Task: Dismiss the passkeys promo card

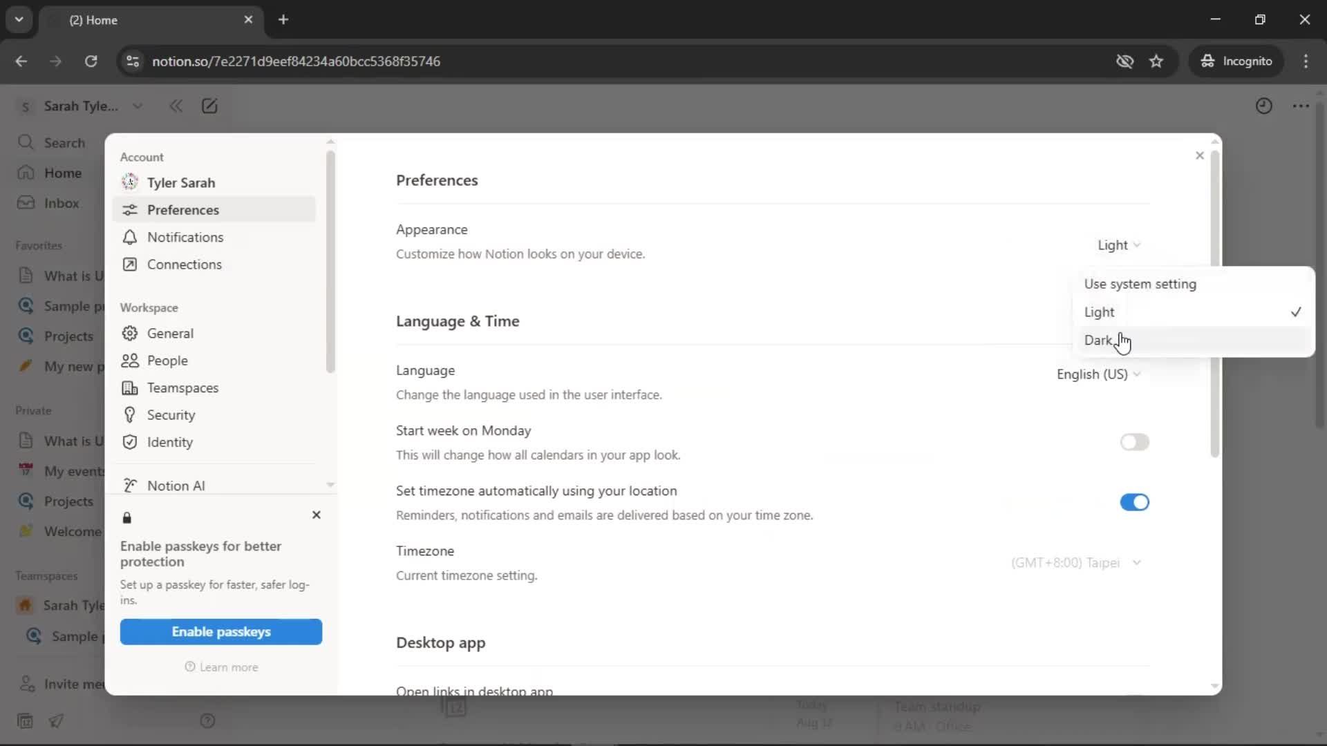Action: tap(317, 515)
